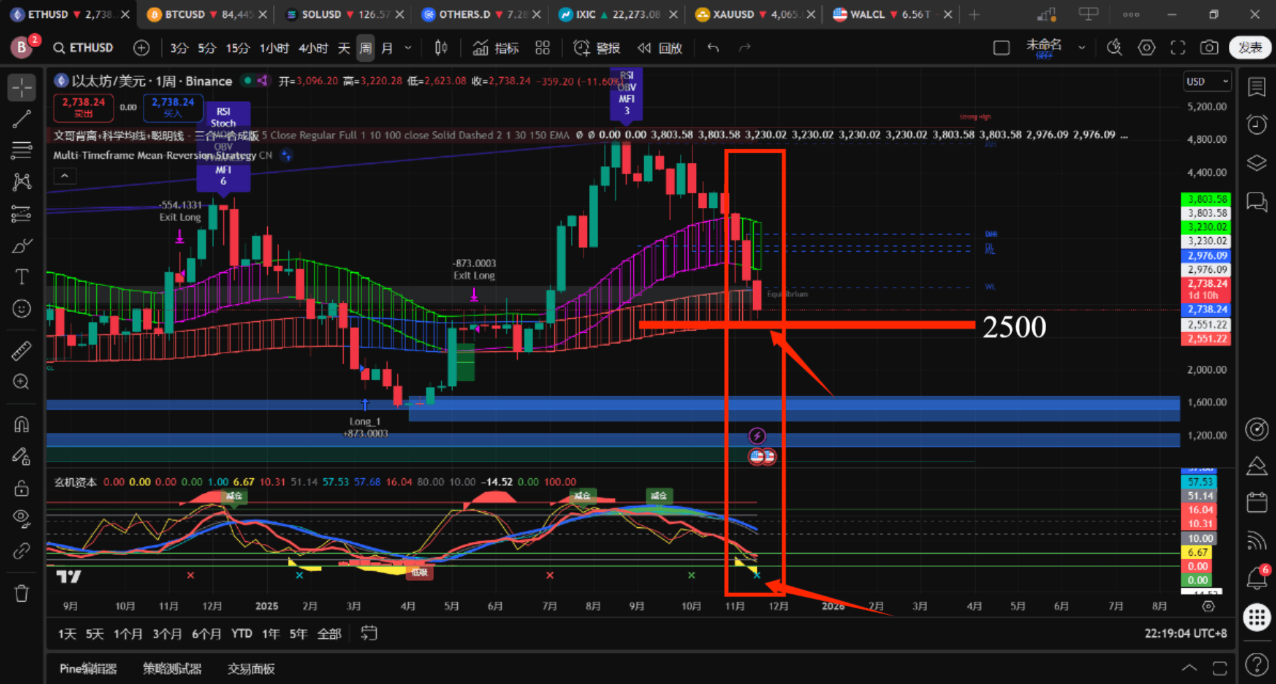Viewport: 1276px width, 684px height.
Task: Click the 发表 publish button
Action: tap(1249, 48)
